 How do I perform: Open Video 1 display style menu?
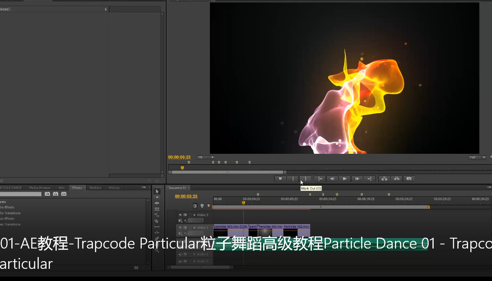tap(180, 233)
